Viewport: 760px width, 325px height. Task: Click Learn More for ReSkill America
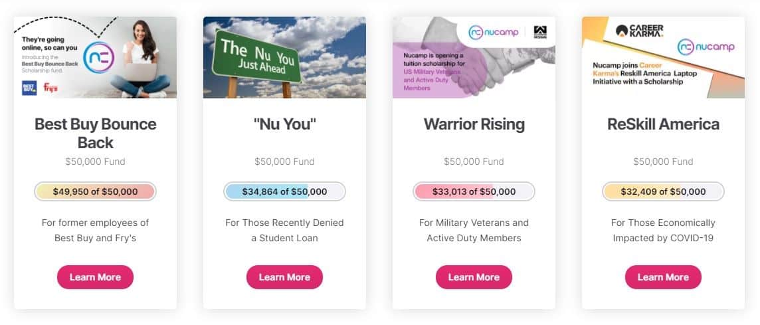[x=663, y=277]
